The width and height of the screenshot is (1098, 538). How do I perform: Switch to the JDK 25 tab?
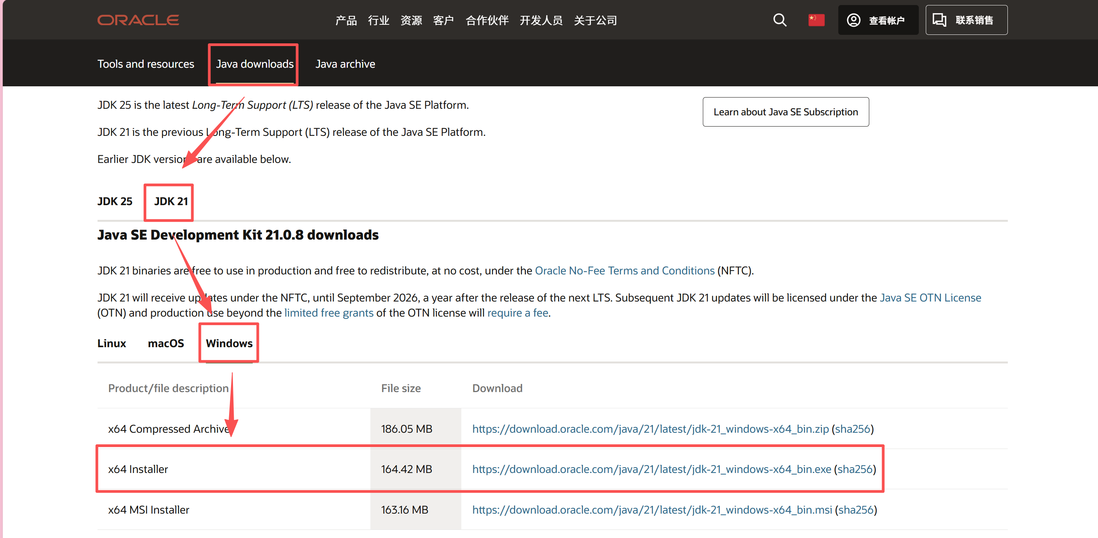[x=115, y=201]
